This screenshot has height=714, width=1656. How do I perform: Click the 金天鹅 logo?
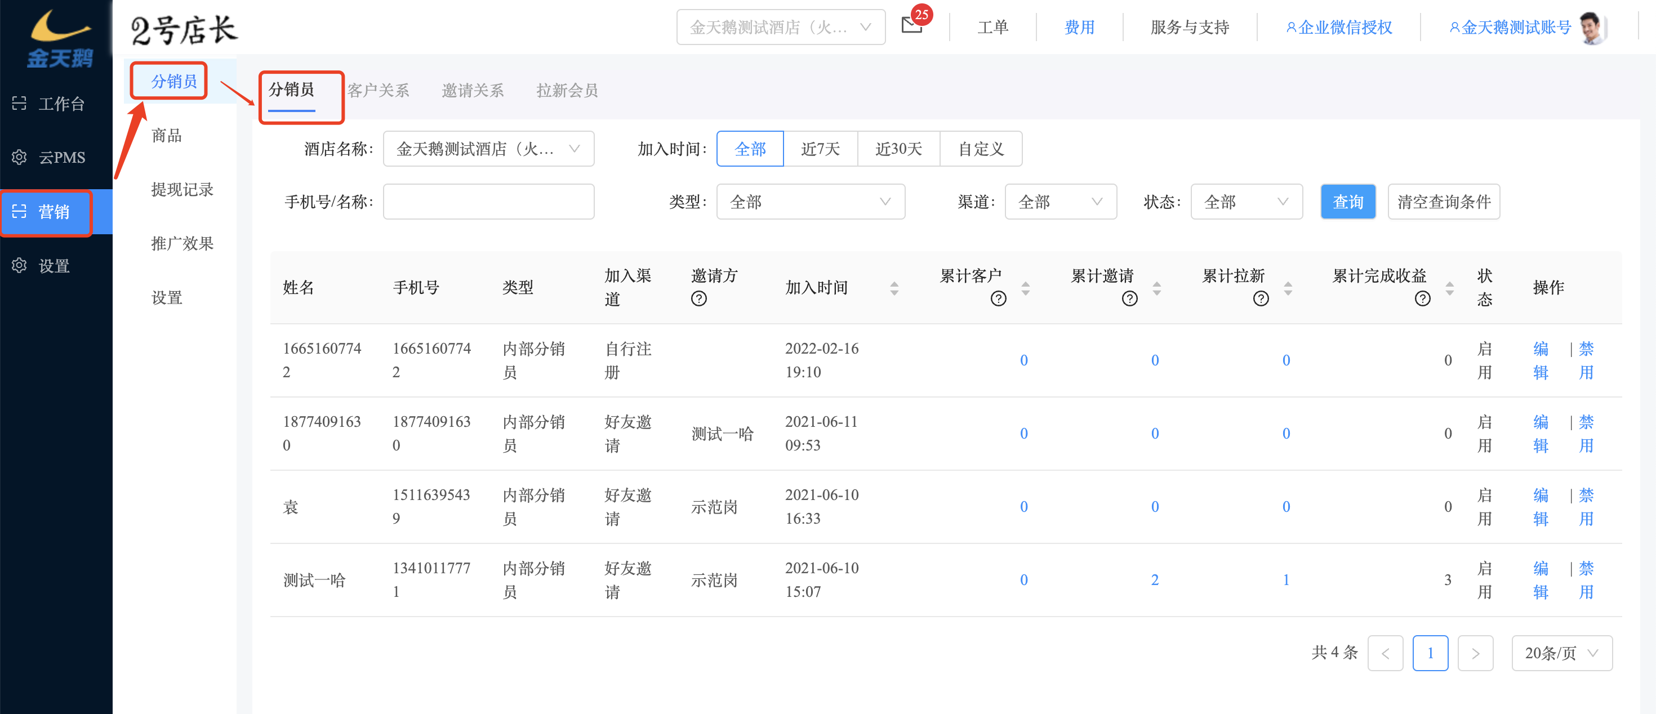(x=60, y=38)
